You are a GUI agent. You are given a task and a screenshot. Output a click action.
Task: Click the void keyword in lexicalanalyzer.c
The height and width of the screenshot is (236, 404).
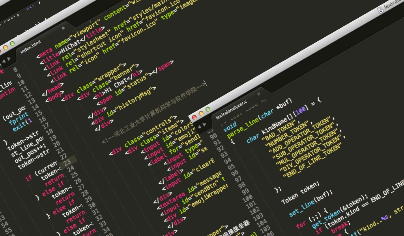[230, 127]
